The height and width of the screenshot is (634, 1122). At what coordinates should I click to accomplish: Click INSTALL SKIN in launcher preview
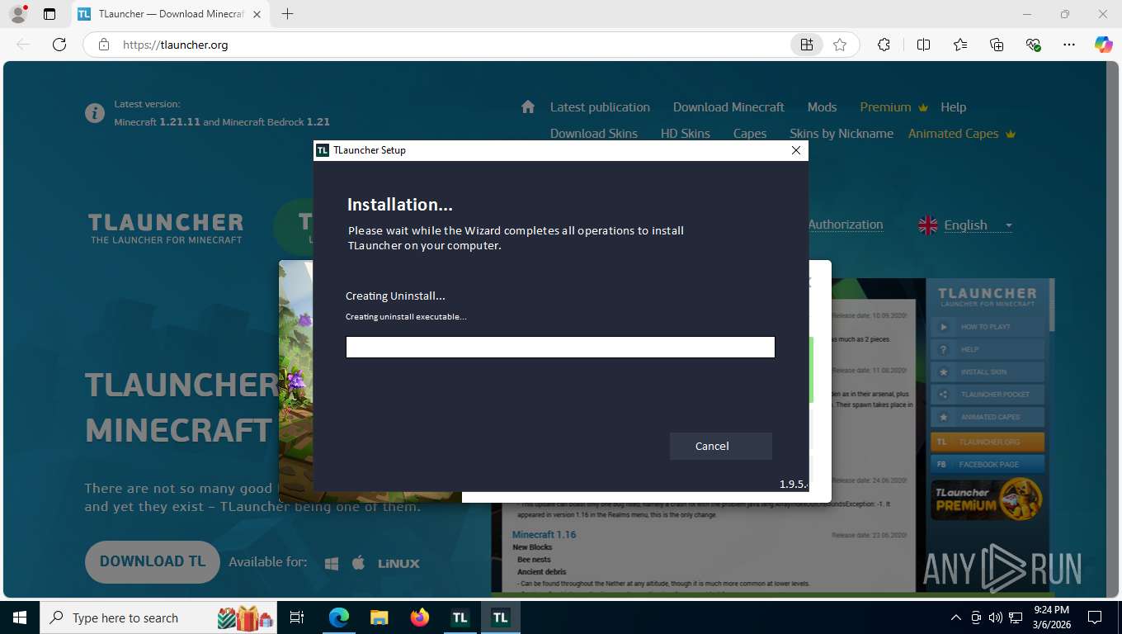(x=987, y=371)
